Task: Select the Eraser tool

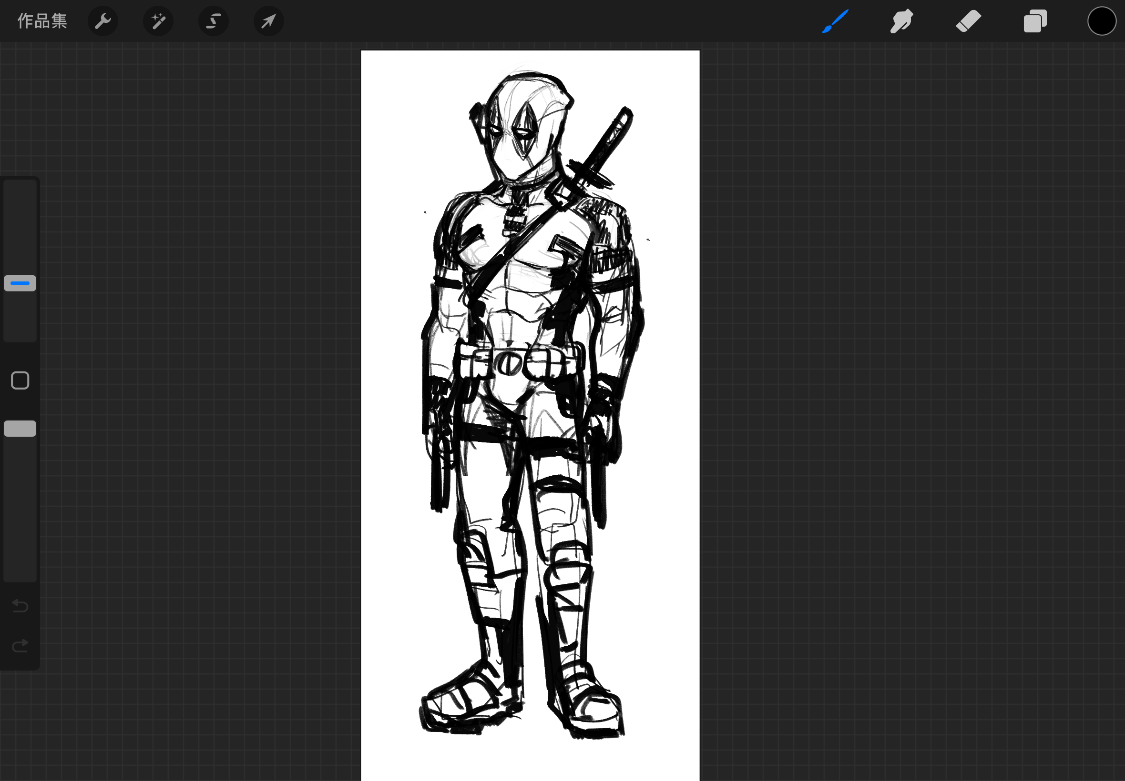Action: point(968,21)
